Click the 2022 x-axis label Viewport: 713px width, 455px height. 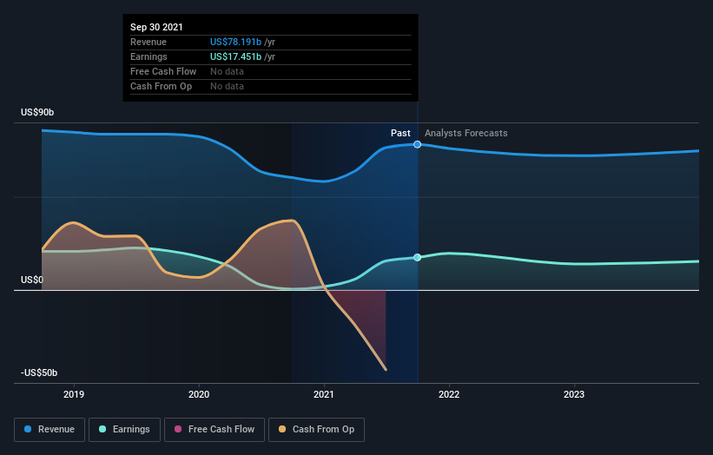pyautogui.click(x=449, y=394)
